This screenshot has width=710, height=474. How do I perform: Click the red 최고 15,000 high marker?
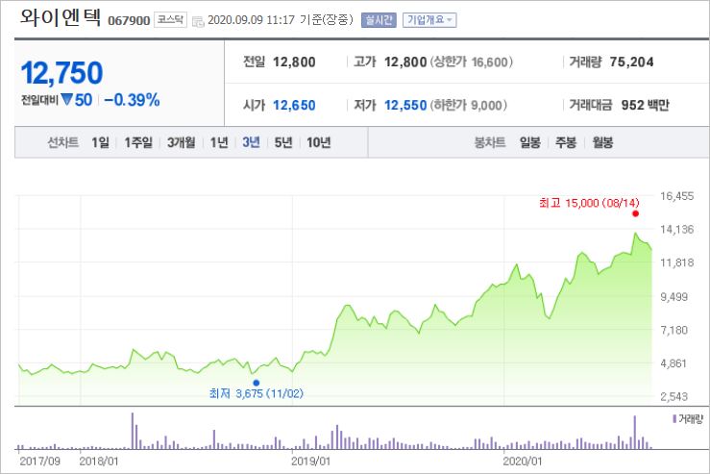(x=635, y=213)
